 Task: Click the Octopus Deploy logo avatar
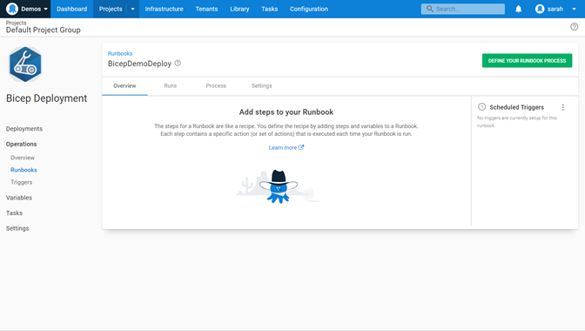point(12,9)
